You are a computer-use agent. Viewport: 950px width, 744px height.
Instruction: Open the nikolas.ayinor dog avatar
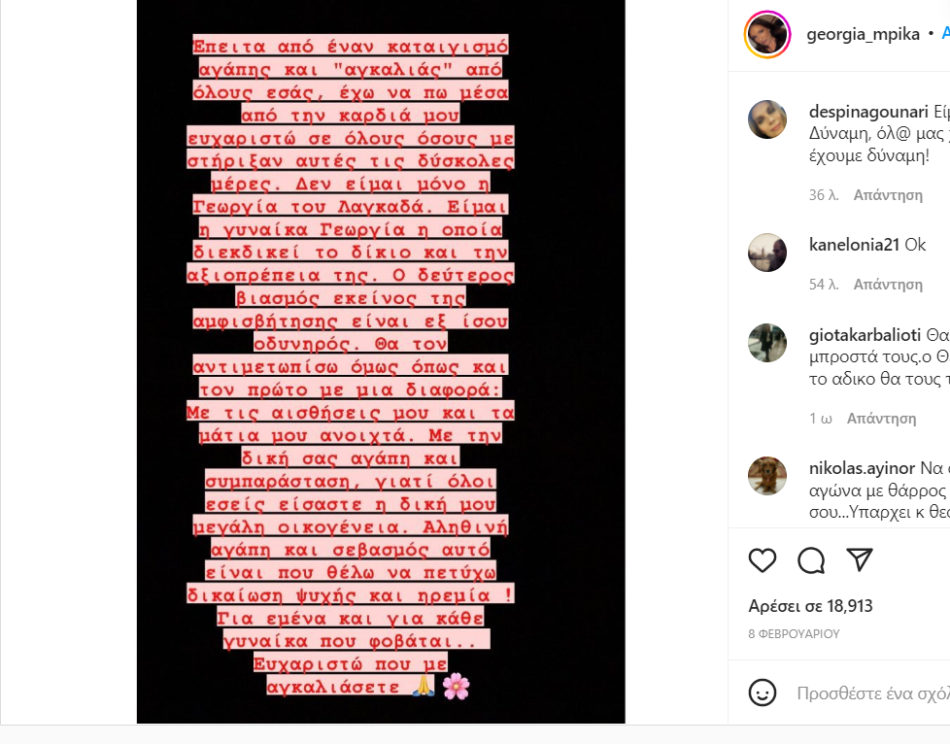767,476
